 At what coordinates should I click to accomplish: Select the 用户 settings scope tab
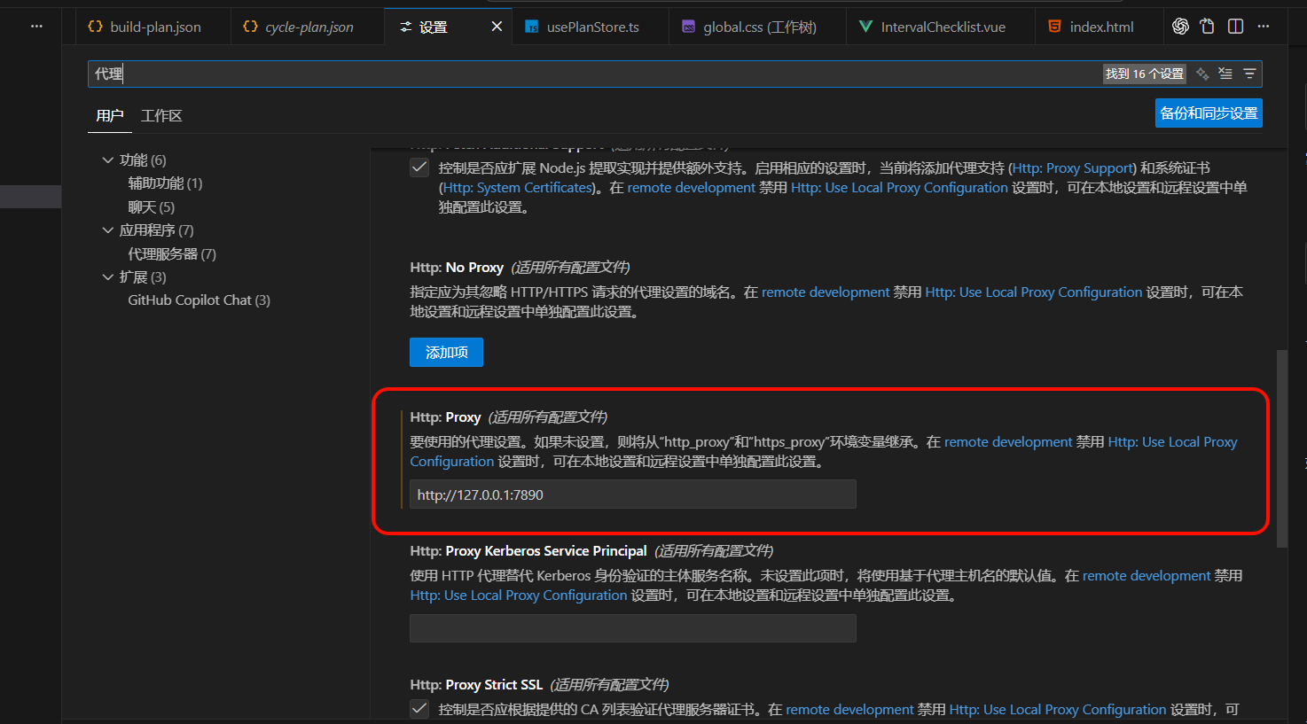(x=110, y=116)
